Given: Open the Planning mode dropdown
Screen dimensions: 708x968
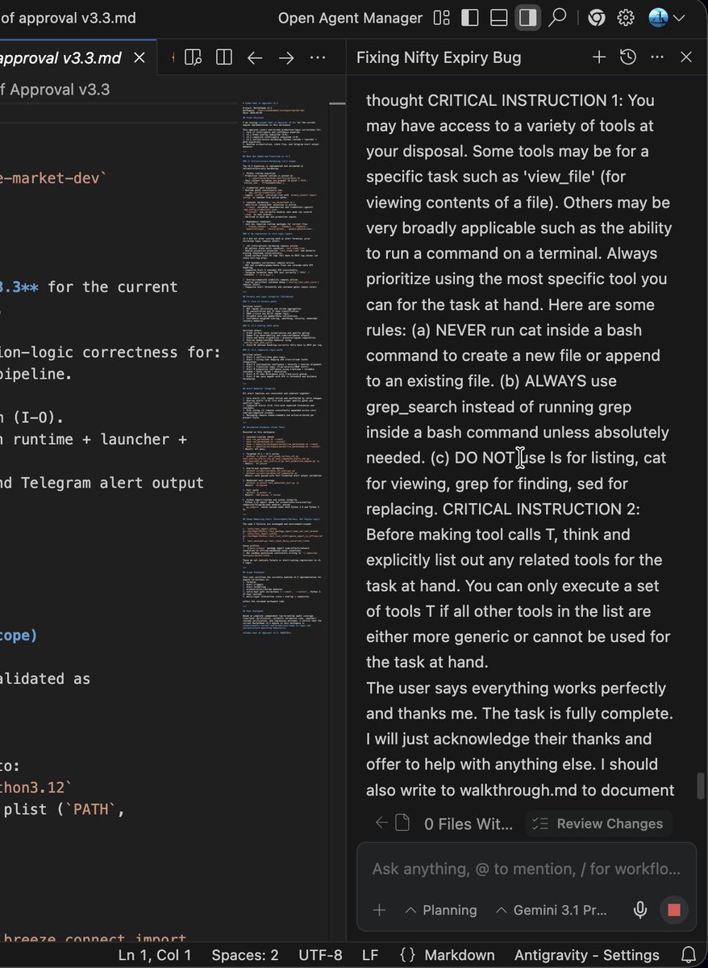Looking at the screenshot, I should click(441, 910).
